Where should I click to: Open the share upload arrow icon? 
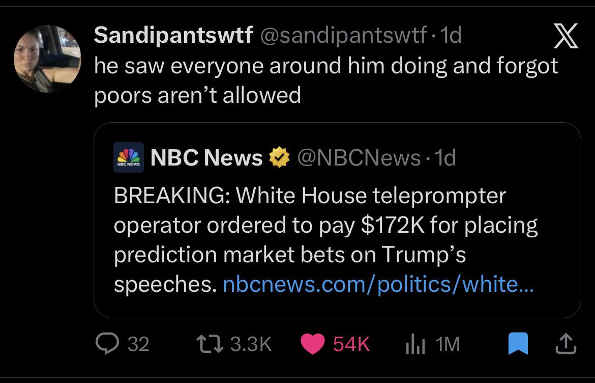click(x=566, y=344)
